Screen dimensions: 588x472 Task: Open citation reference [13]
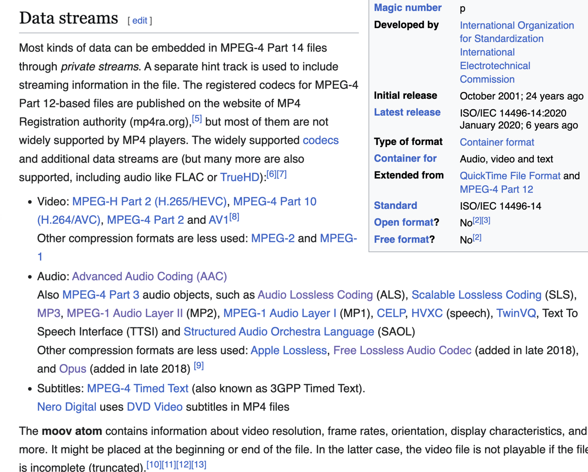199,465
